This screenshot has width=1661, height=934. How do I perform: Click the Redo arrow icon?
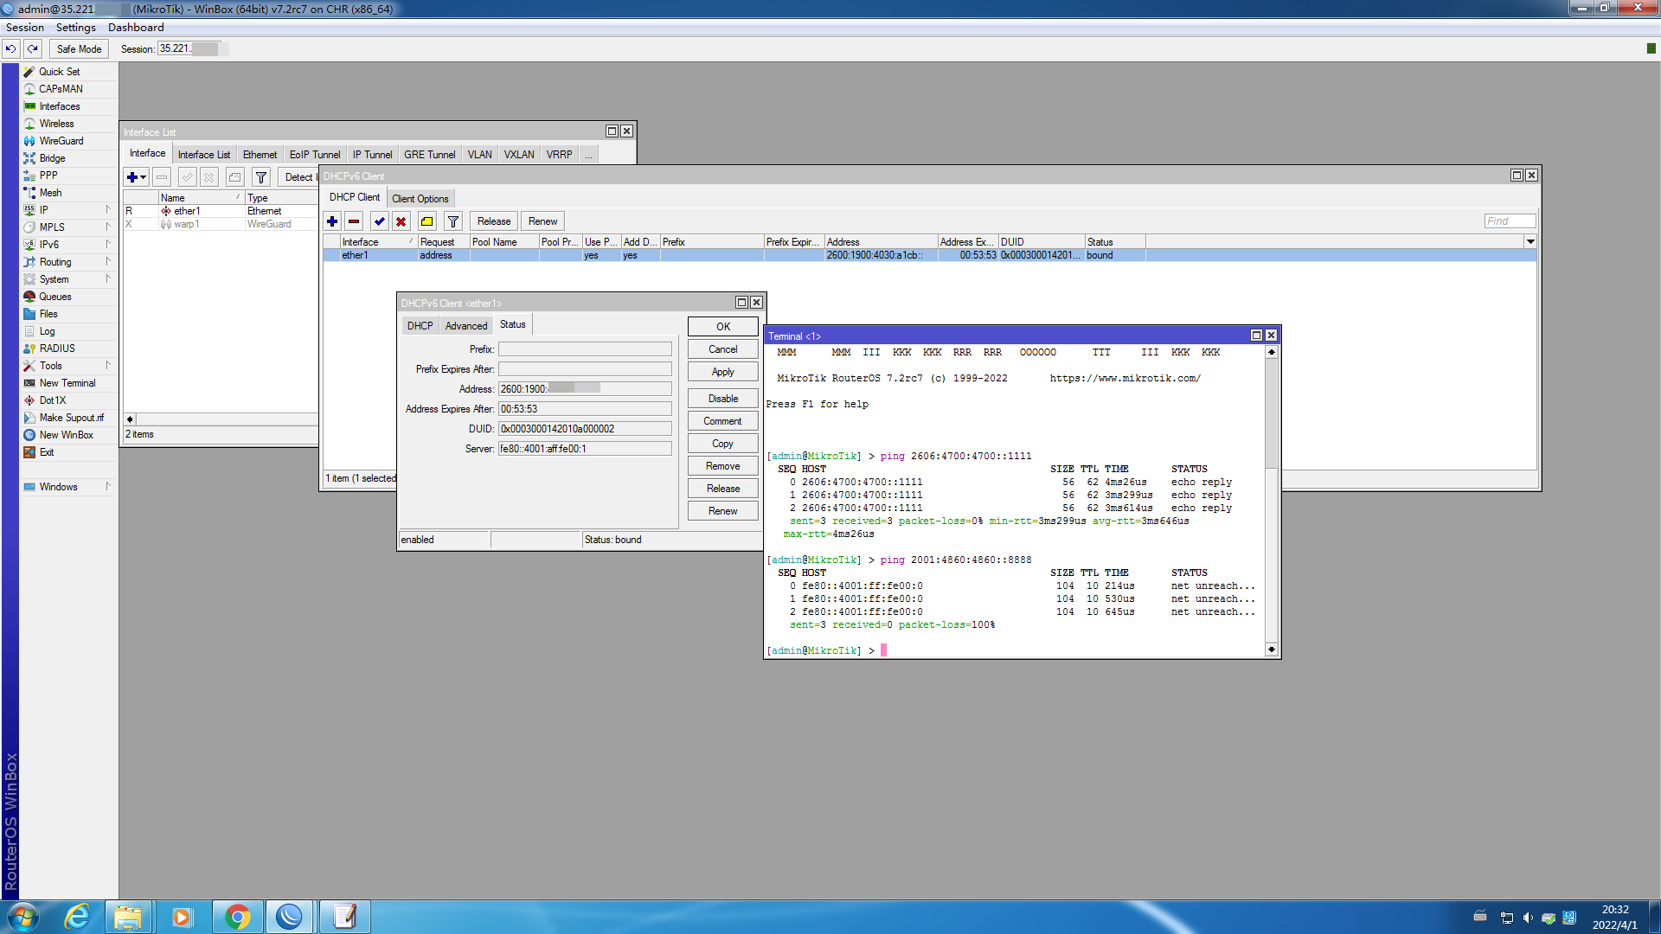(33, 49)
